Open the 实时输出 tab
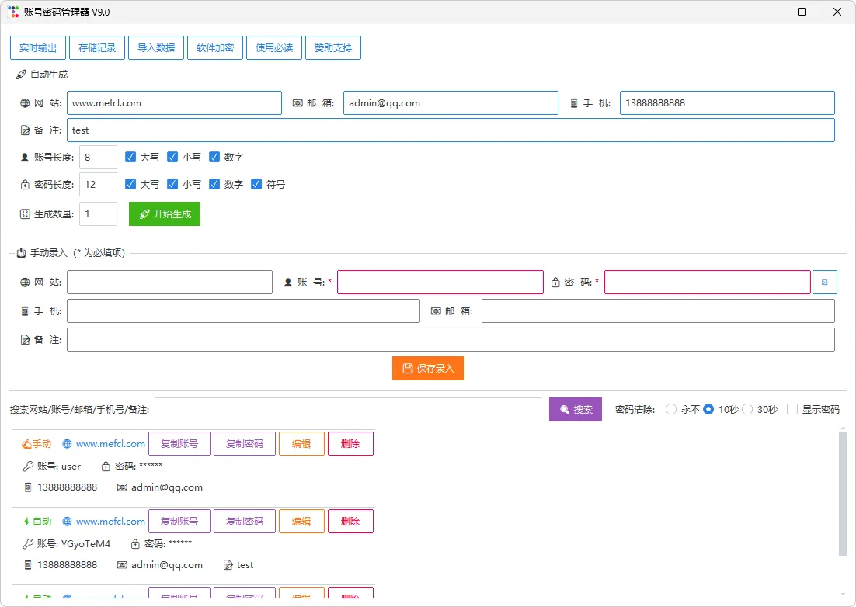The width and height of the screenshot is (856, 607). tap(38, 48)
